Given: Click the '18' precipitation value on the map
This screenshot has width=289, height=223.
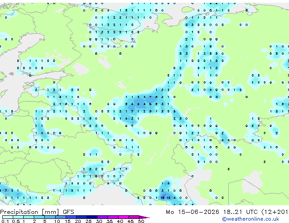Looking at the screenshot, I should [x=162, y=198].
